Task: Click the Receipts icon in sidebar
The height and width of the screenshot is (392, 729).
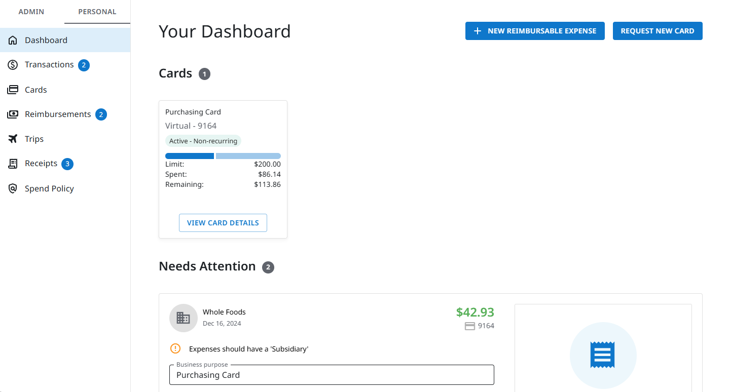Action: tap(13, 164)
